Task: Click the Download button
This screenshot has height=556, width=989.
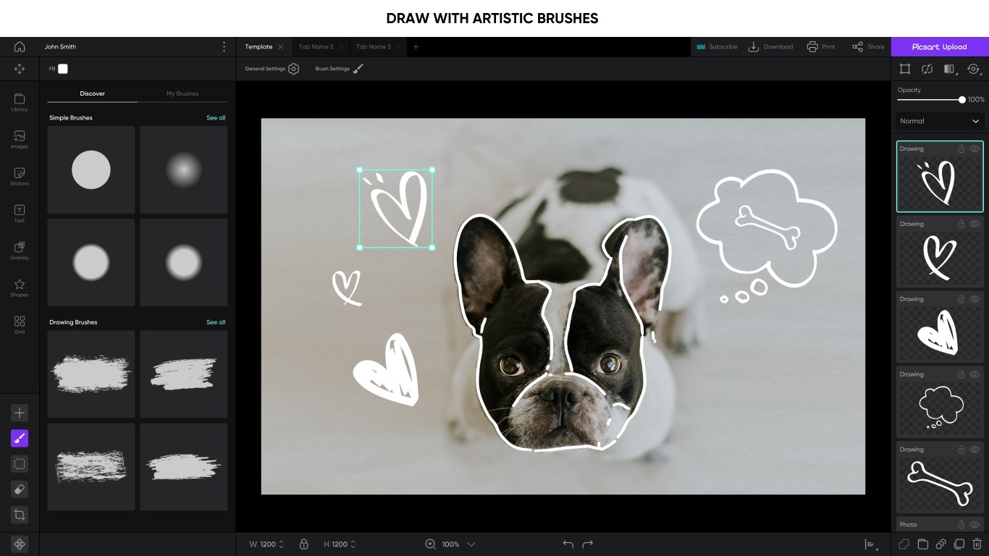Action: pyautogui.click(x=770, y=46)
